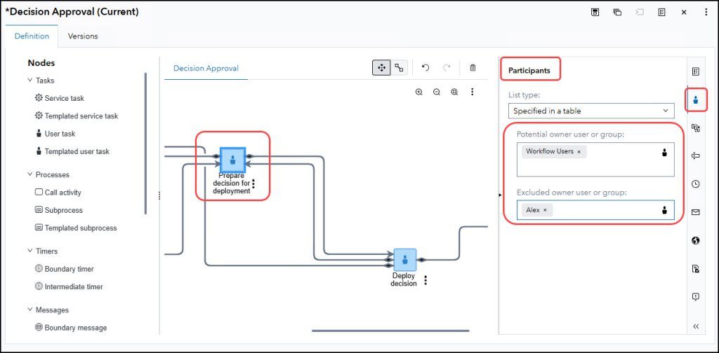Open options menu for Deploy decision node
The image size is (719, 353).
(x=426, y=280)
